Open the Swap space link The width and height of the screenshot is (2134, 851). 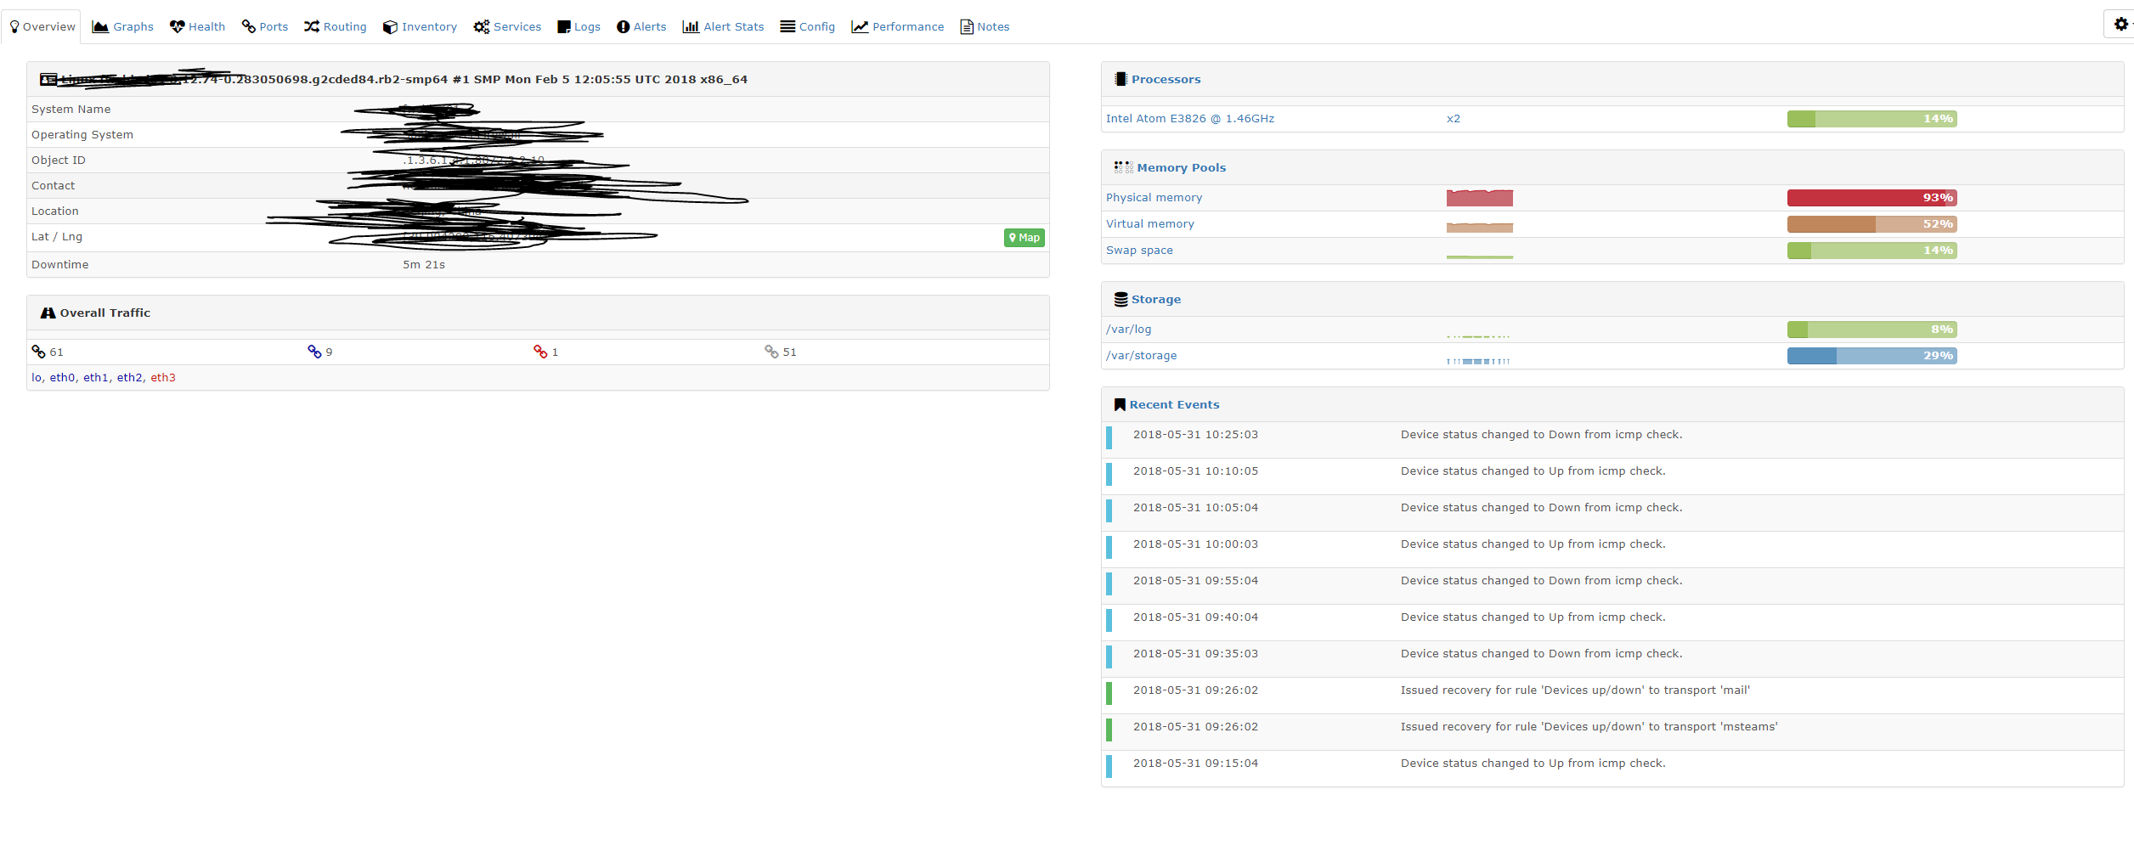click(1139, 251)
